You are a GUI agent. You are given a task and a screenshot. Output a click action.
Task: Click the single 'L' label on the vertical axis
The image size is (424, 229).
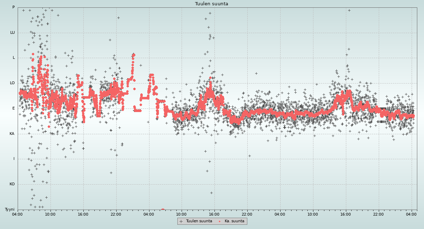(14, 58)
